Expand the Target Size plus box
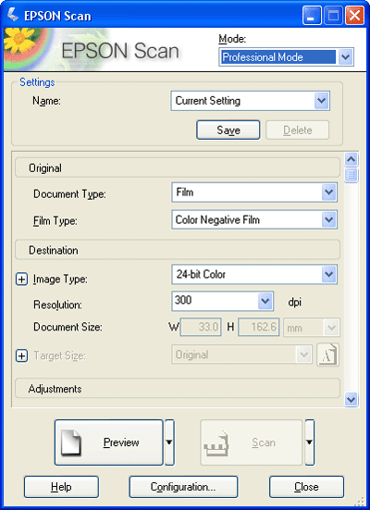 pyautogui.click(x=21, y=355)
